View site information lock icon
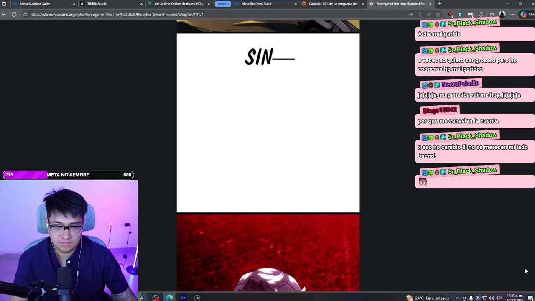Screen dimensions: 535x301 (x=25, y=14)
